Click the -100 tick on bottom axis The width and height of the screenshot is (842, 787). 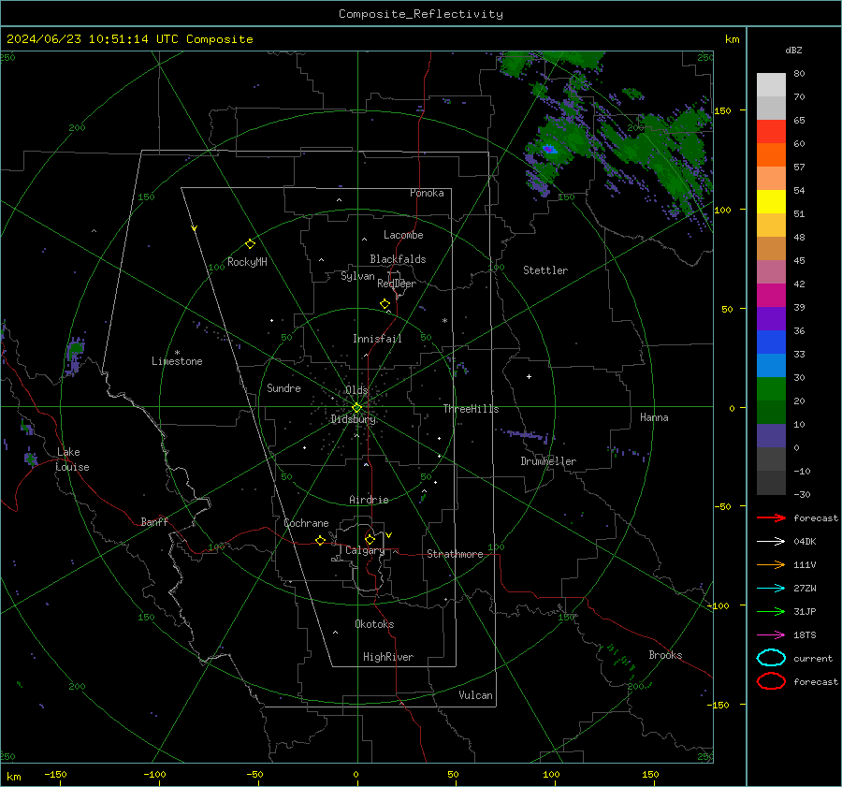tap(154, 774)
